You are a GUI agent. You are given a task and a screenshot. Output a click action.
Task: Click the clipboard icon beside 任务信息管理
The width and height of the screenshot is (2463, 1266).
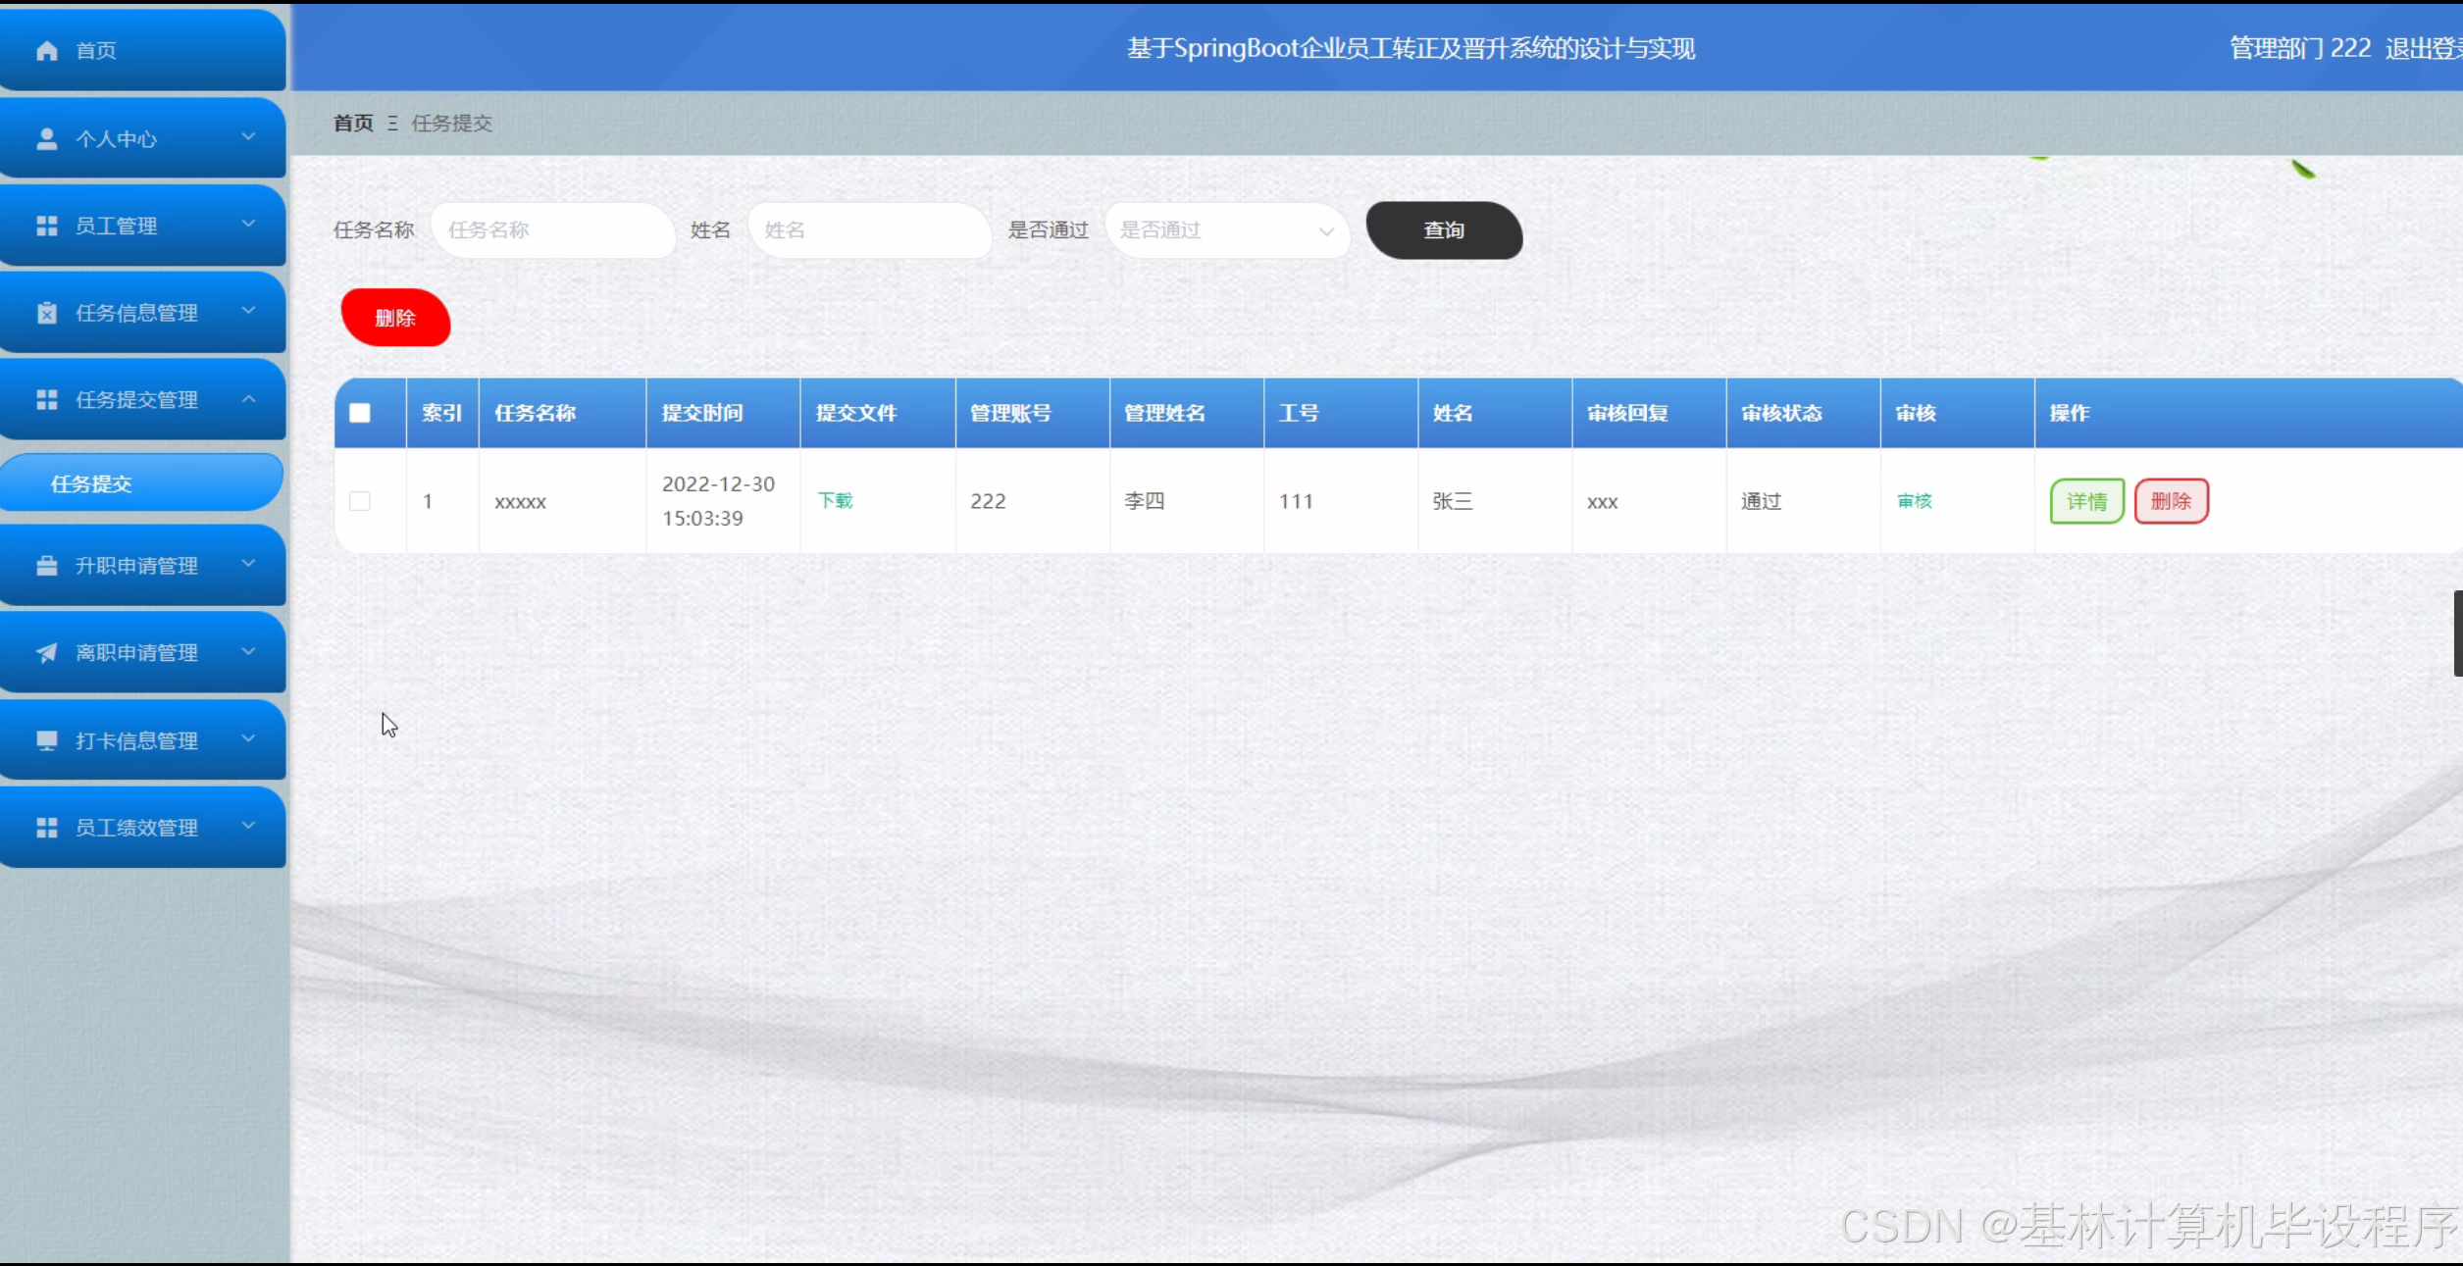46,313
